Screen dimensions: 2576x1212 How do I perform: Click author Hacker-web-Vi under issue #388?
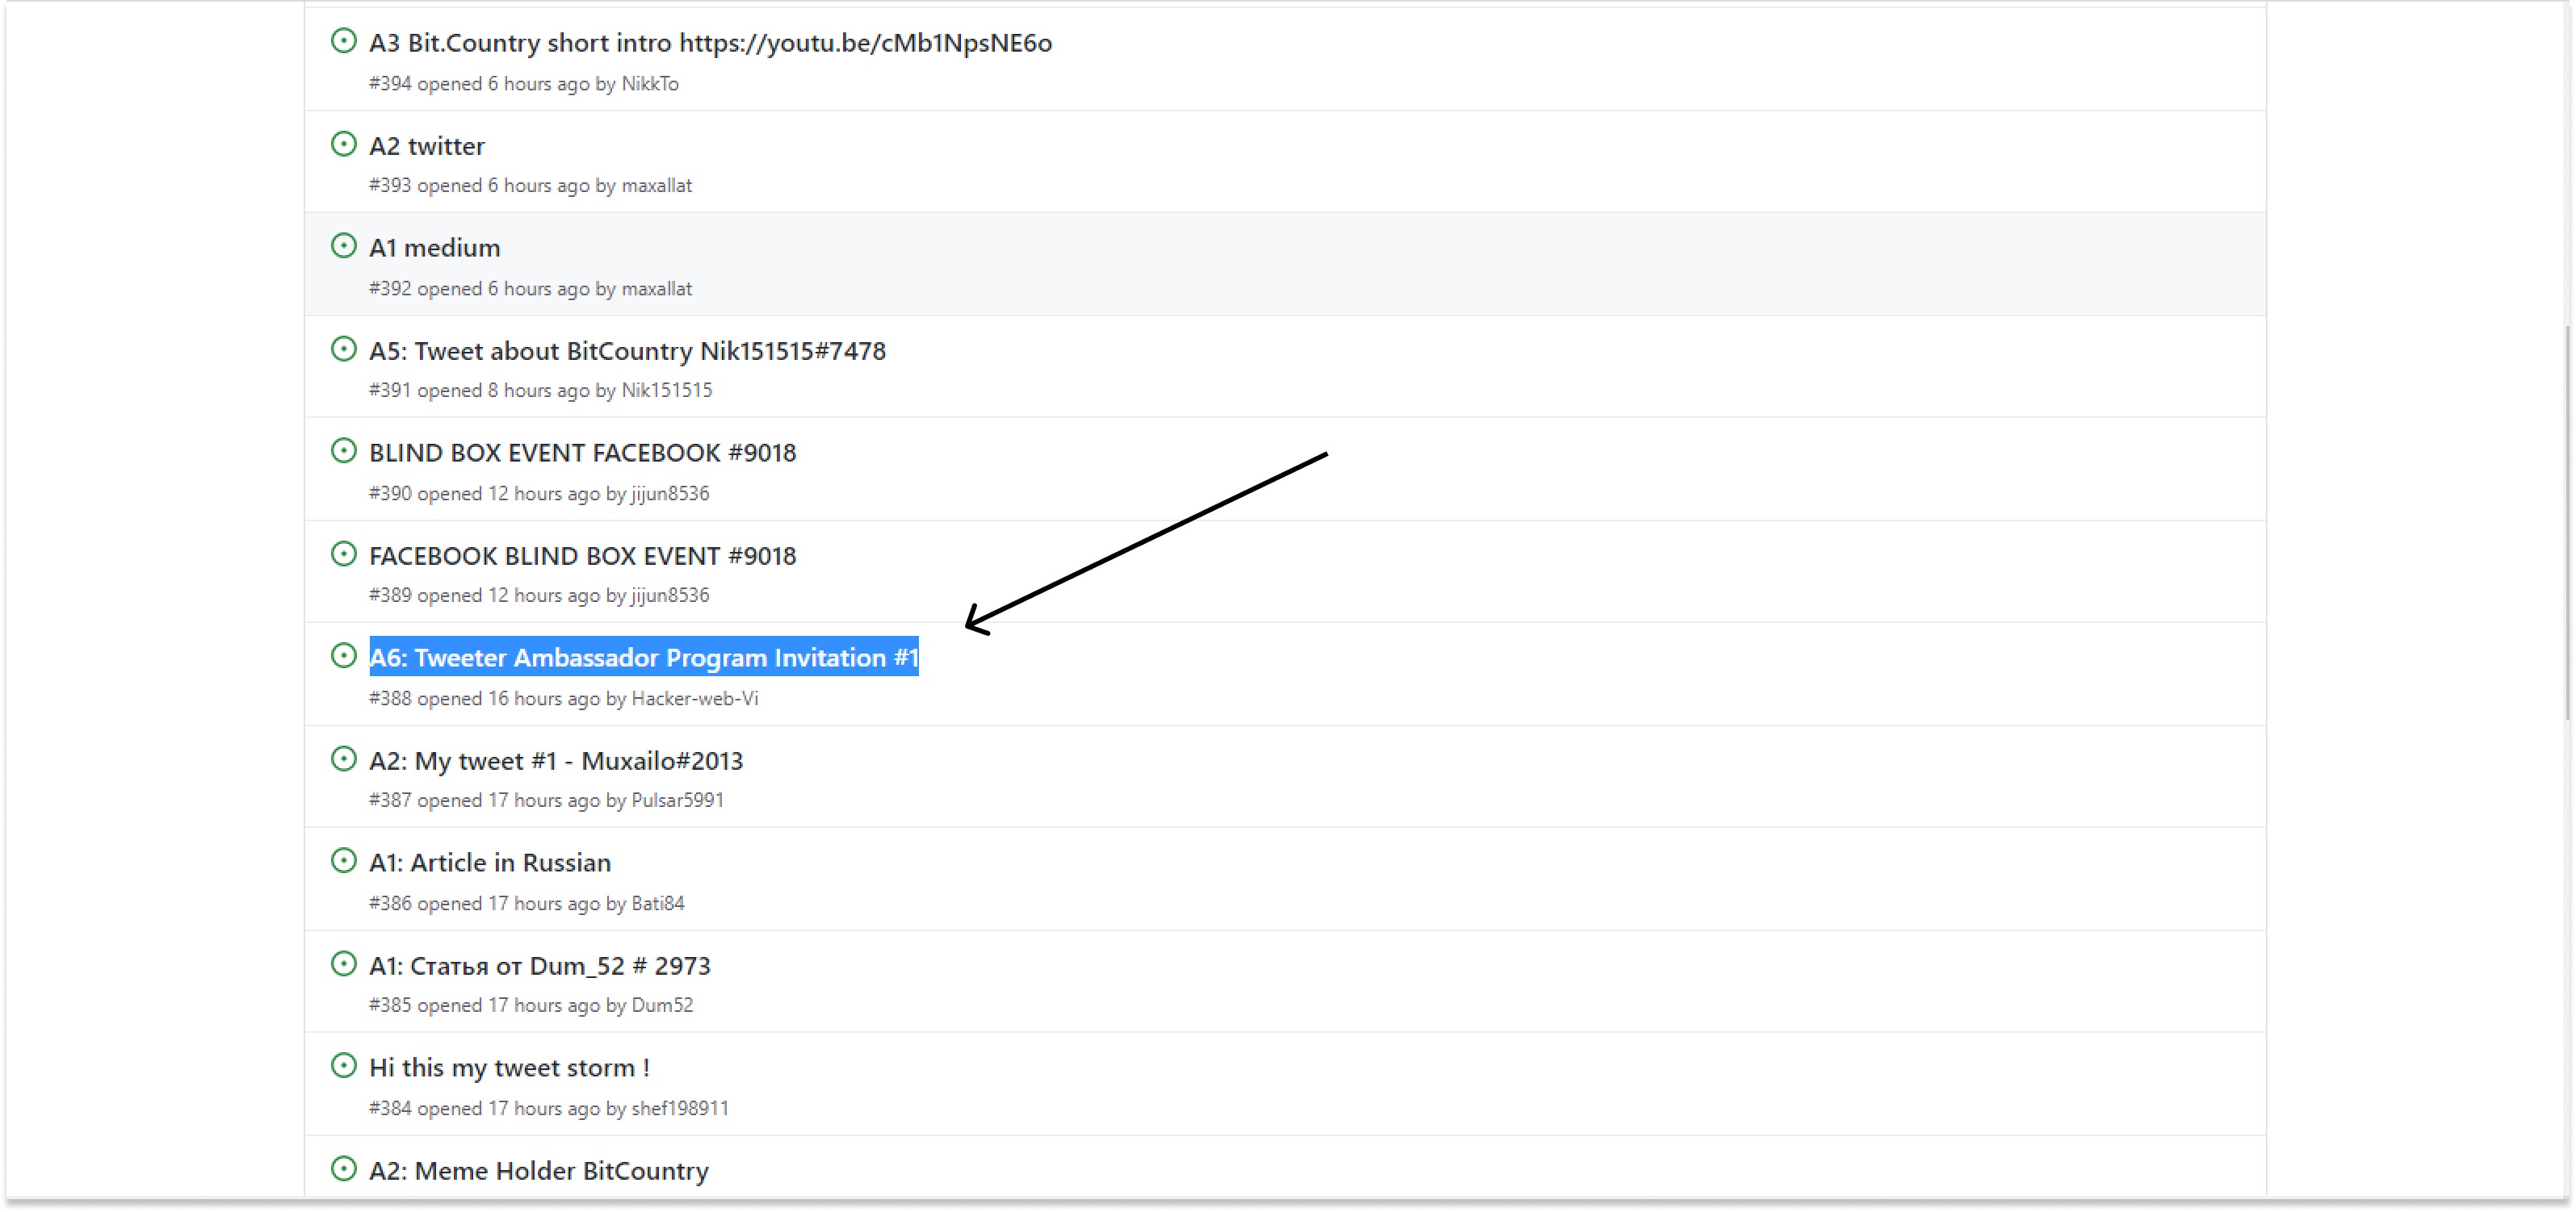(x=694, y=699)
